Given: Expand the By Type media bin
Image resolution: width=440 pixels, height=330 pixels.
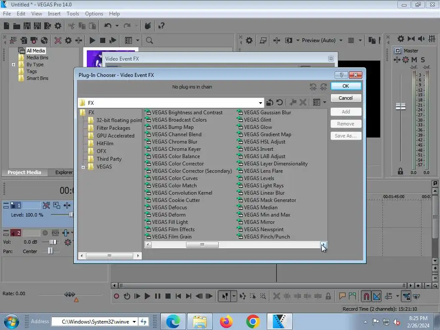Looking at the screenshot, I should click(13, 64).
